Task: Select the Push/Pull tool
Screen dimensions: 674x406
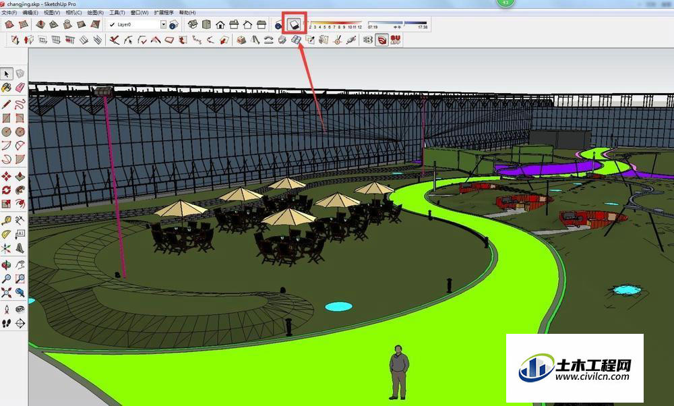Action: (x=20, y=176)
